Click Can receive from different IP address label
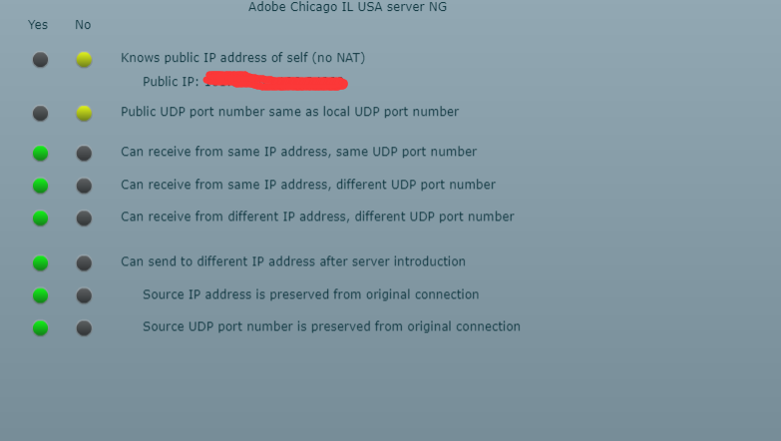The image size is (781, 441). [317, 217]
